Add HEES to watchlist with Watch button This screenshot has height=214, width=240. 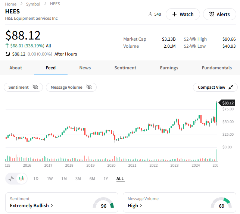[183, 14]
